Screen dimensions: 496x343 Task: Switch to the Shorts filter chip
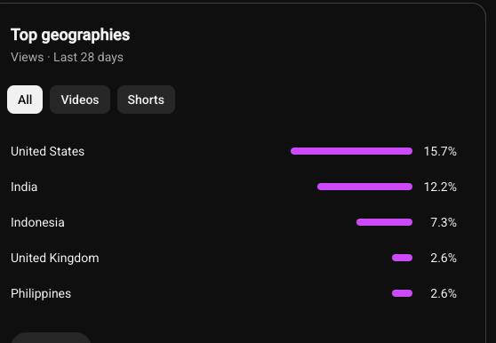[146, 100]
